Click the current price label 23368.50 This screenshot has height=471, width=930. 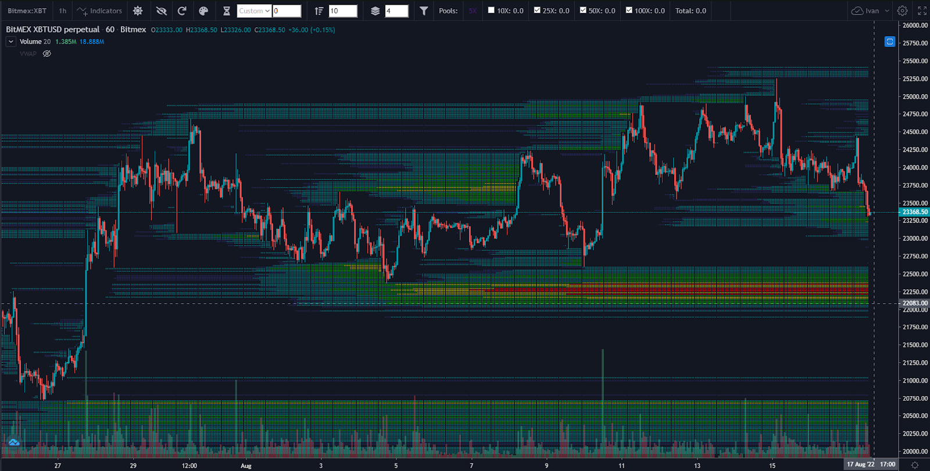(915, 212)
